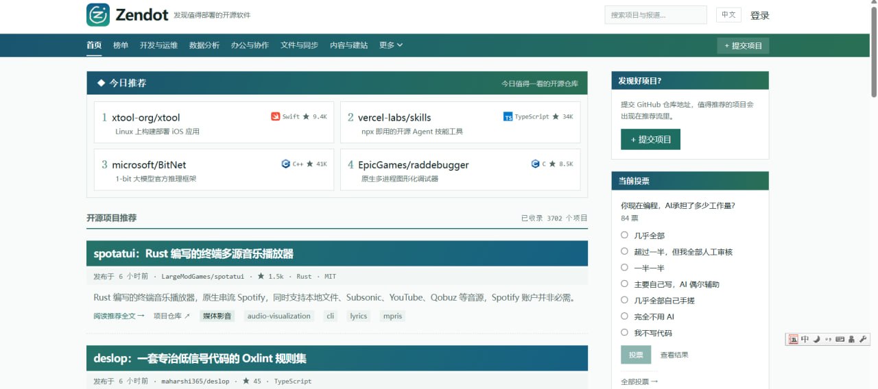Click the moon icon in the IME toolbar
The width and height of the screenshot is (878, 389).
click(x=816, y=339)
